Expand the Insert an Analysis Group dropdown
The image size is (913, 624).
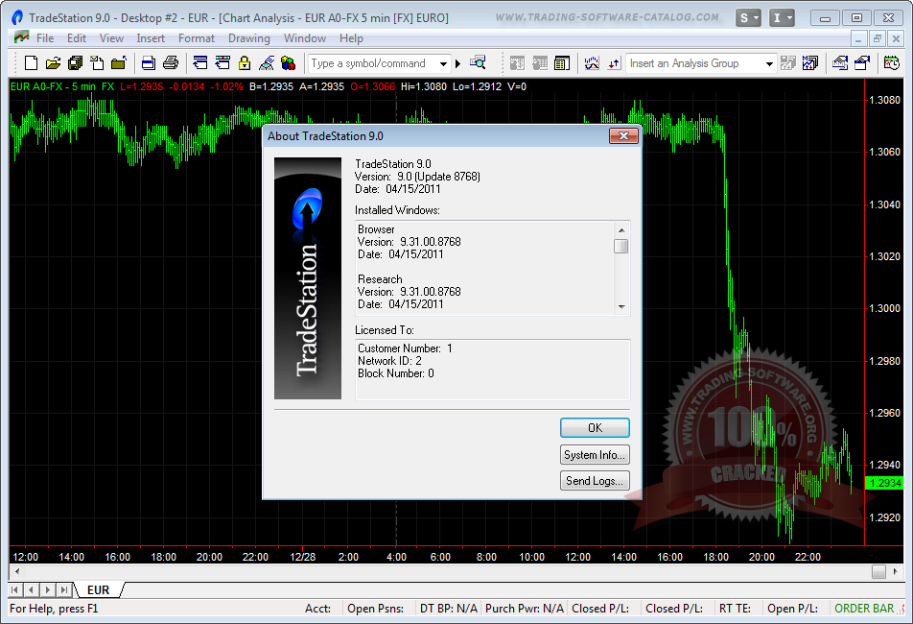(769, 63)
